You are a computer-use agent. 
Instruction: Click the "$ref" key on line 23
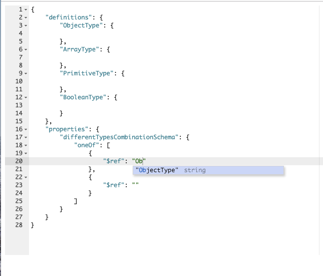point(114,185)
